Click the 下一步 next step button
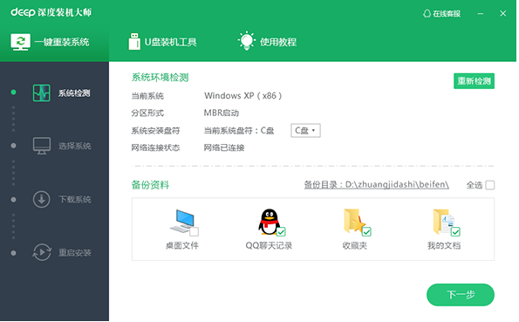519x322 pixels. (461, 295)
